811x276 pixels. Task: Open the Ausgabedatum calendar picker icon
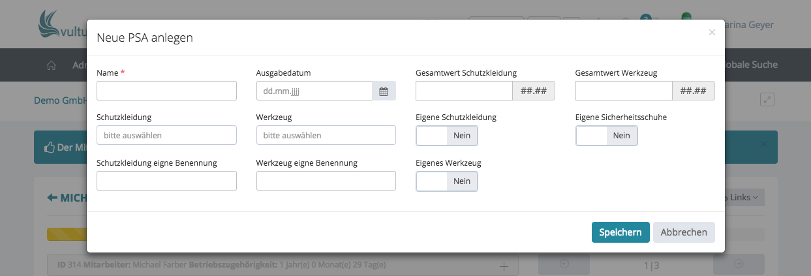point(384,91)
